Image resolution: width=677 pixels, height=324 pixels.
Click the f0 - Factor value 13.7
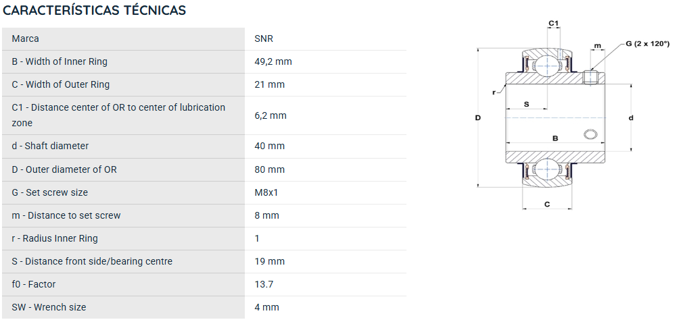pyautogui.click(x=264, y=284)
